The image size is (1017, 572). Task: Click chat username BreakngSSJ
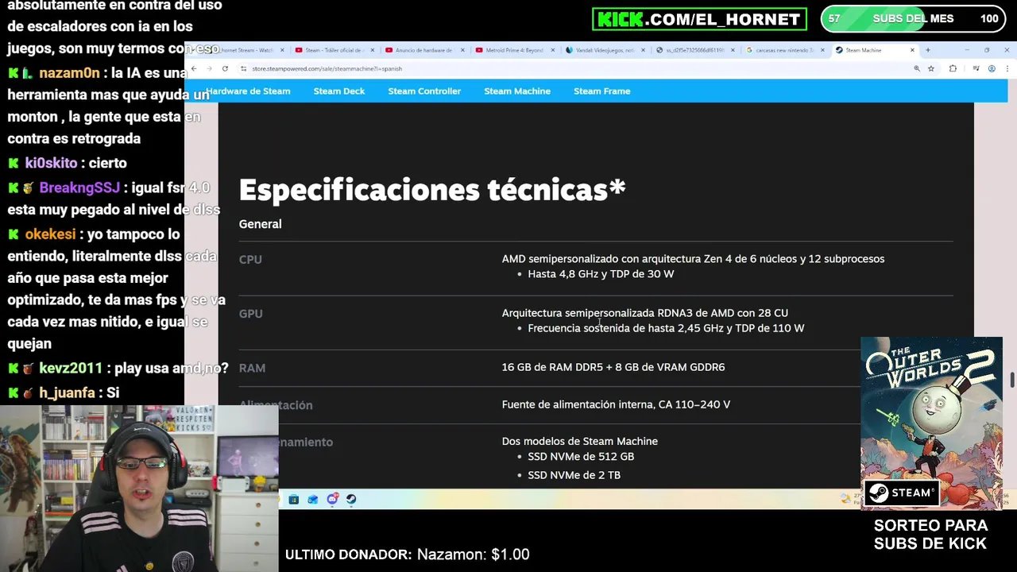tap(79, 187)
